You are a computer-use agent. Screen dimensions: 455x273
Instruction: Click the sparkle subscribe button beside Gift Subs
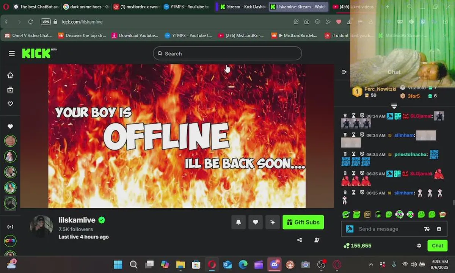[273, 222]
